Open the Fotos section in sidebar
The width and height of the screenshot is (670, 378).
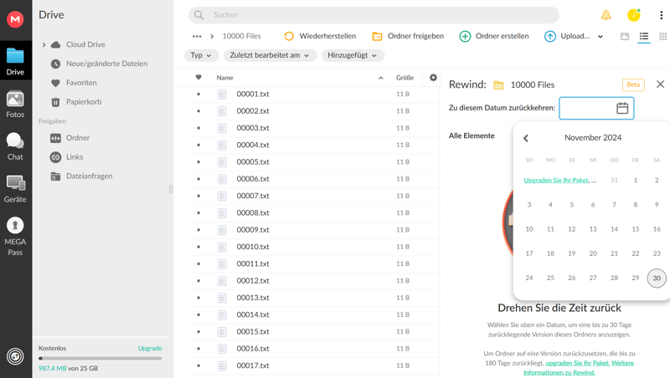[15, 105]
